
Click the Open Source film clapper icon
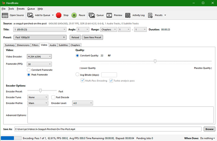[x=5, y=15]
